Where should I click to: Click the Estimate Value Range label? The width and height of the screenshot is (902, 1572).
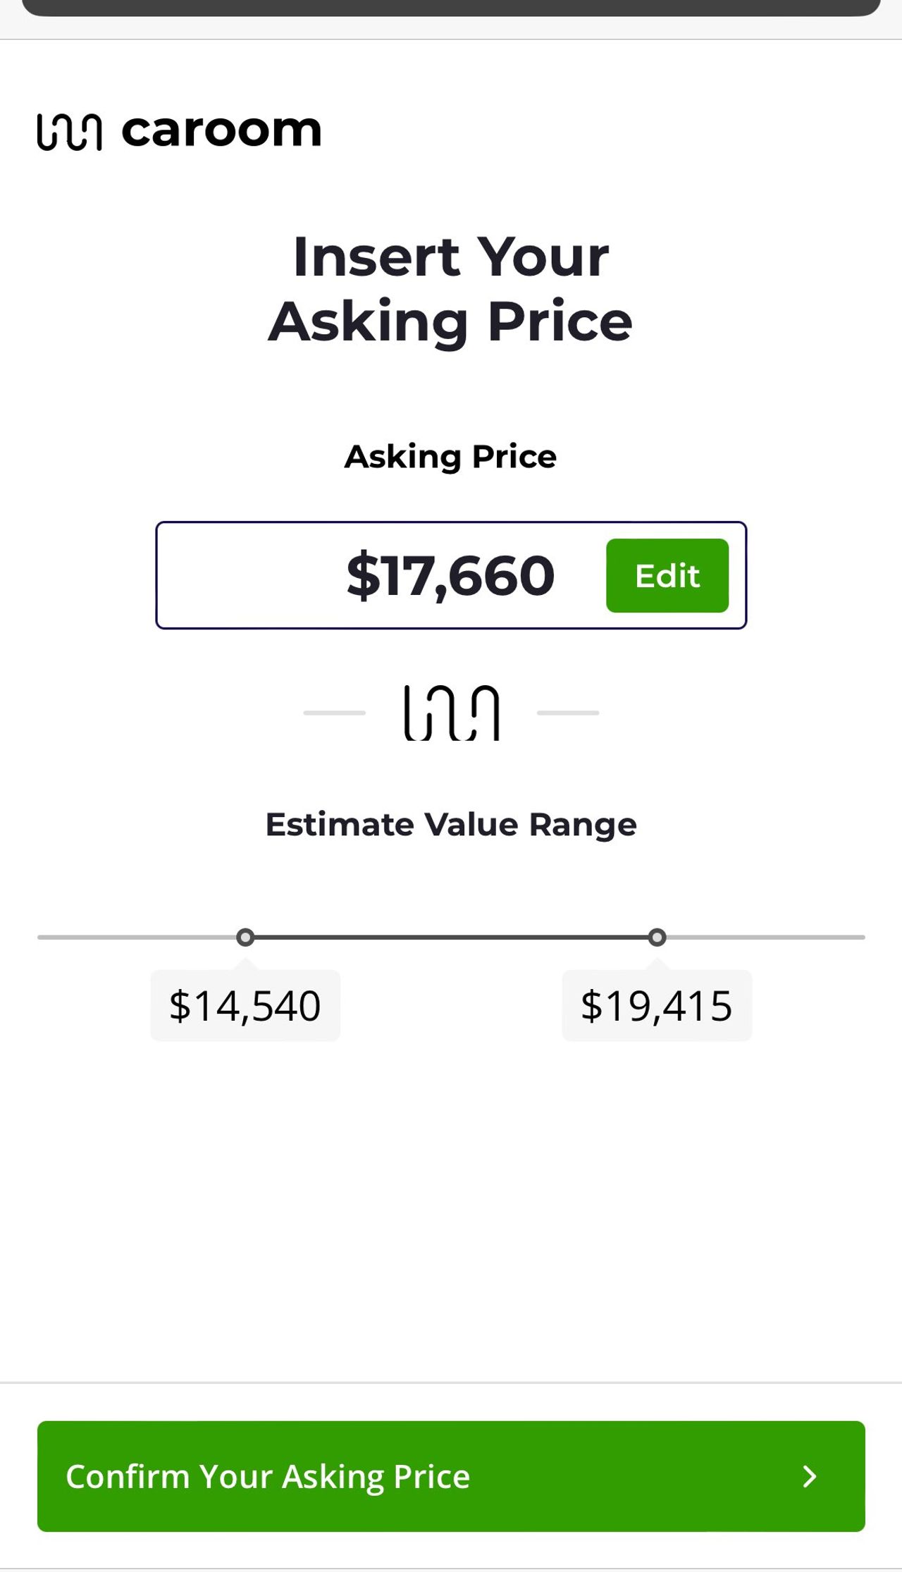point(451,824)
